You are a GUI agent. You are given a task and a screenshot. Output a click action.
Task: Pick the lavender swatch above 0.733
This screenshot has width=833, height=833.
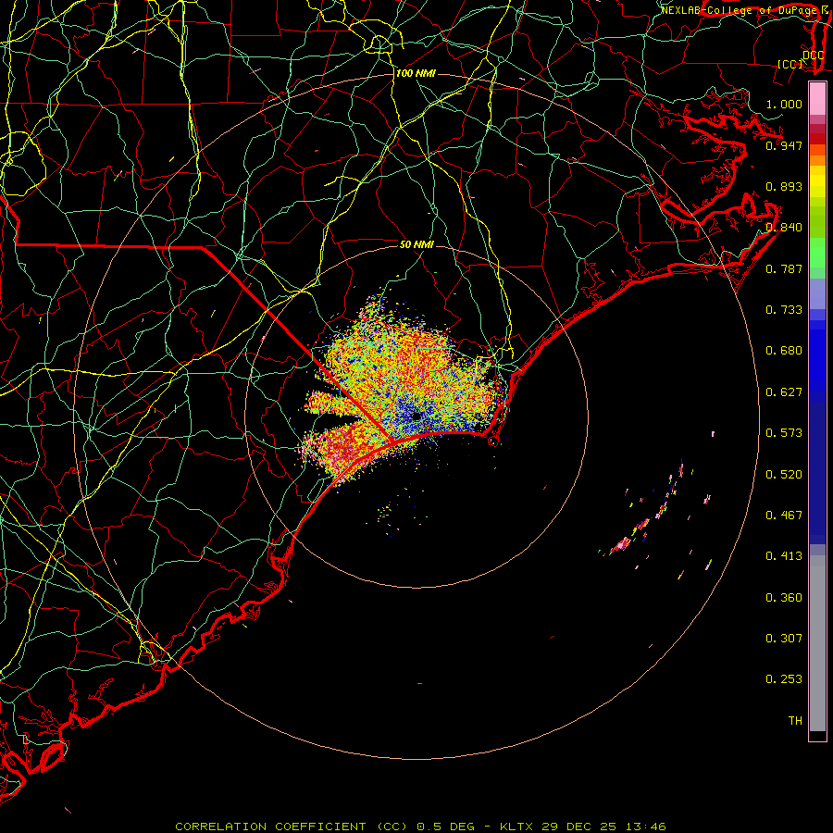click(x=817, y=293)
